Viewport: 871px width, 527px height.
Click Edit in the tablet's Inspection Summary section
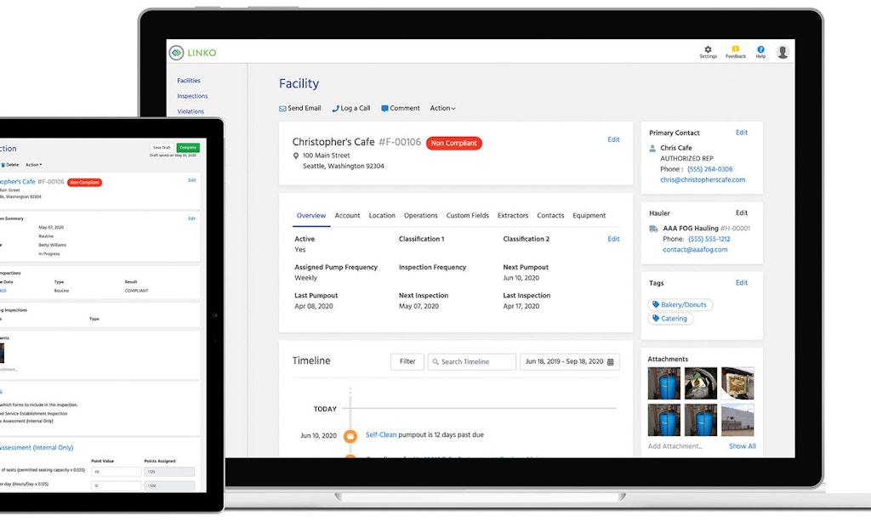point(191,218)
